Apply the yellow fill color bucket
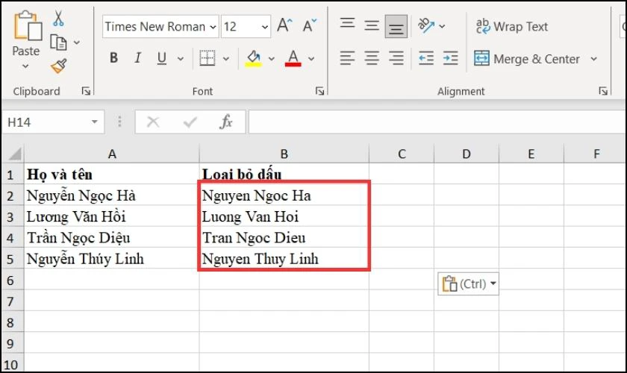Image resolution: width=627 pixels, height=373 pixels. 253,58
